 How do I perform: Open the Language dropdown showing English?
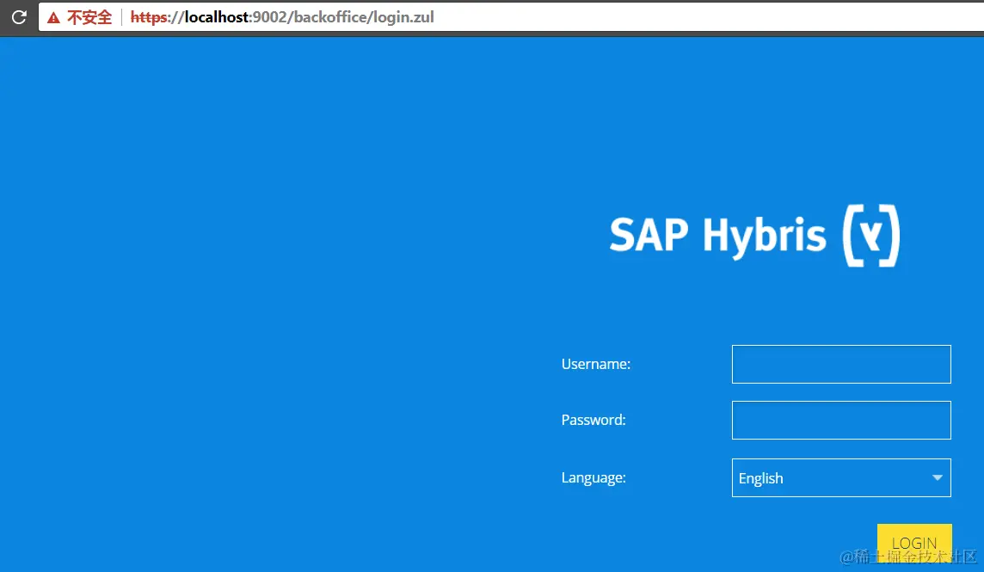click(x=841, y=478)
